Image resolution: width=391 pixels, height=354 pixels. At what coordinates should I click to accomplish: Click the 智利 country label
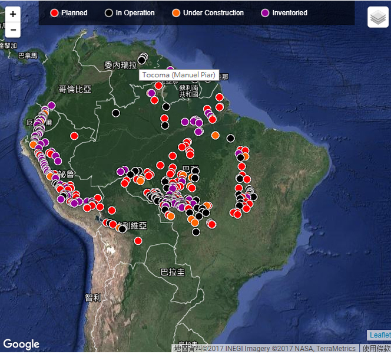[x=92, y=297]
